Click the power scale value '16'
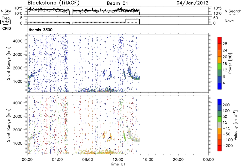241x166 pixels. (x=225, y=64)
